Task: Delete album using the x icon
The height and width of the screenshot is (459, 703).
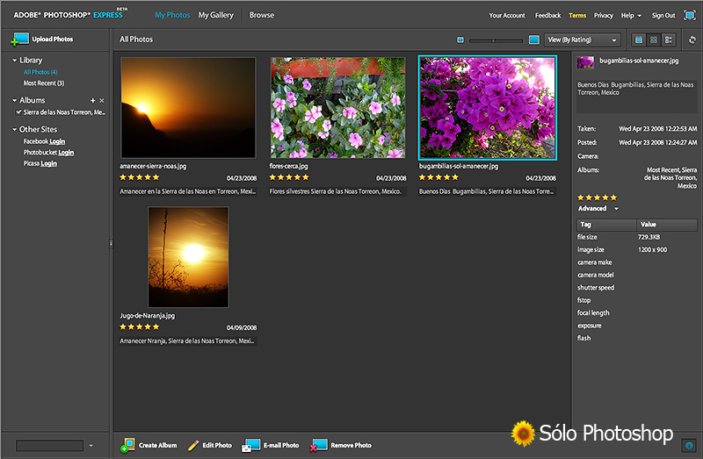Action: [102, 100]
